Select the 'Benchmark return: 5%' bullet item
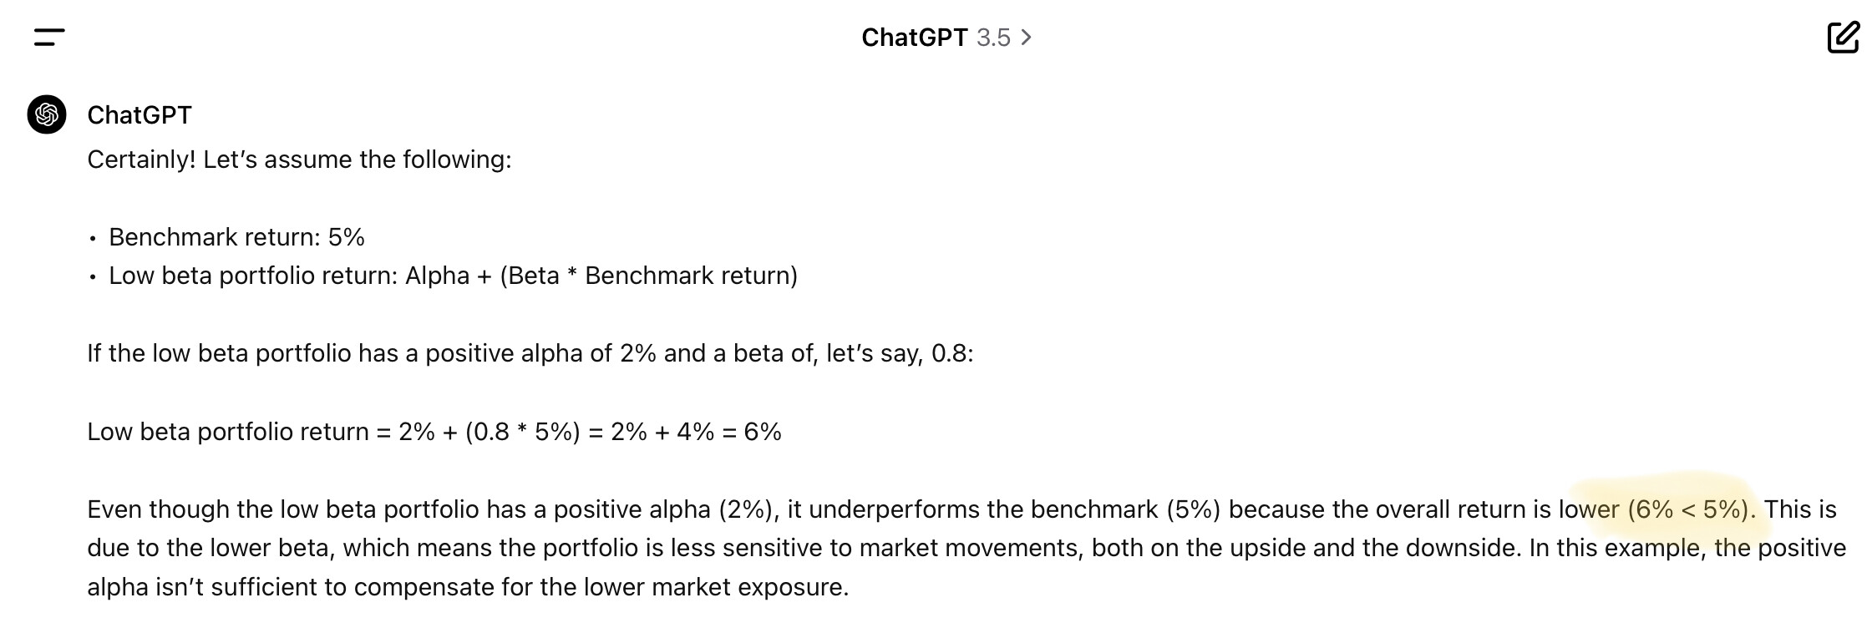 (236, 237)
